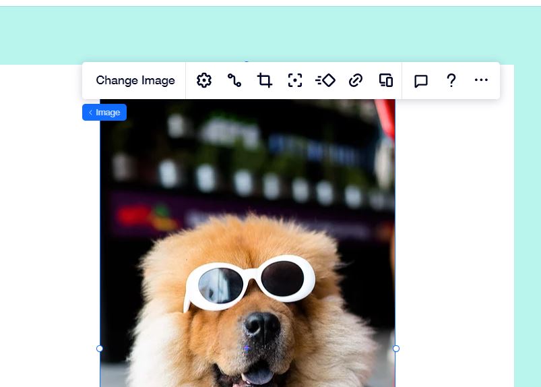Select the crop tool icon
Screen dimensions: 541x387
click(265, 80)
